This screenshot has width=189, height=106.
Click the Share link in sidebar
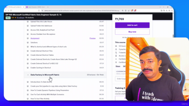pos(118,66)
